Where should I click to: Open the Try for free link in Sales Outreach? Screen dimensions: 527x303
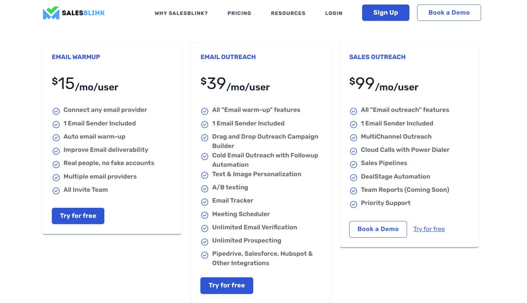(x=429, y=229)
